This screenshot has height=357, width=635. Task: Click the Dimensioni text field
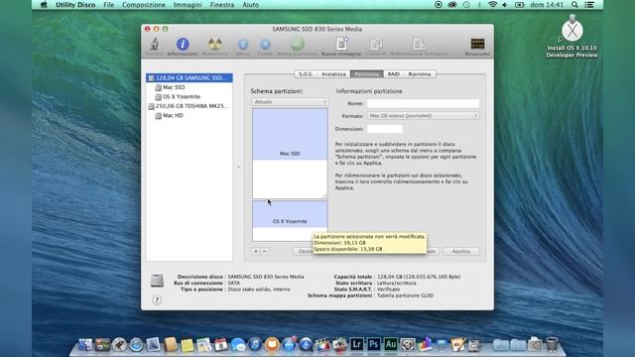point(385,129)
